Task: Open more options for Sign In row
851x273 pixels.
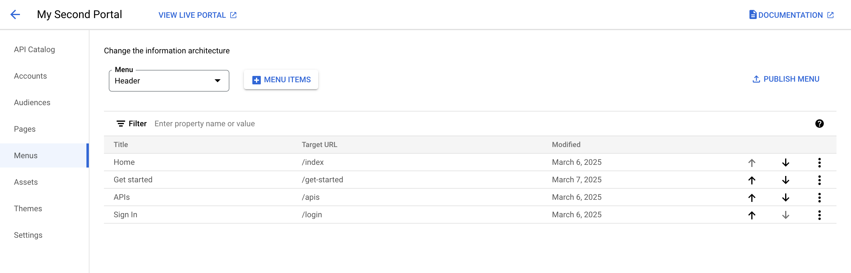Action: (x=819, y=215)
